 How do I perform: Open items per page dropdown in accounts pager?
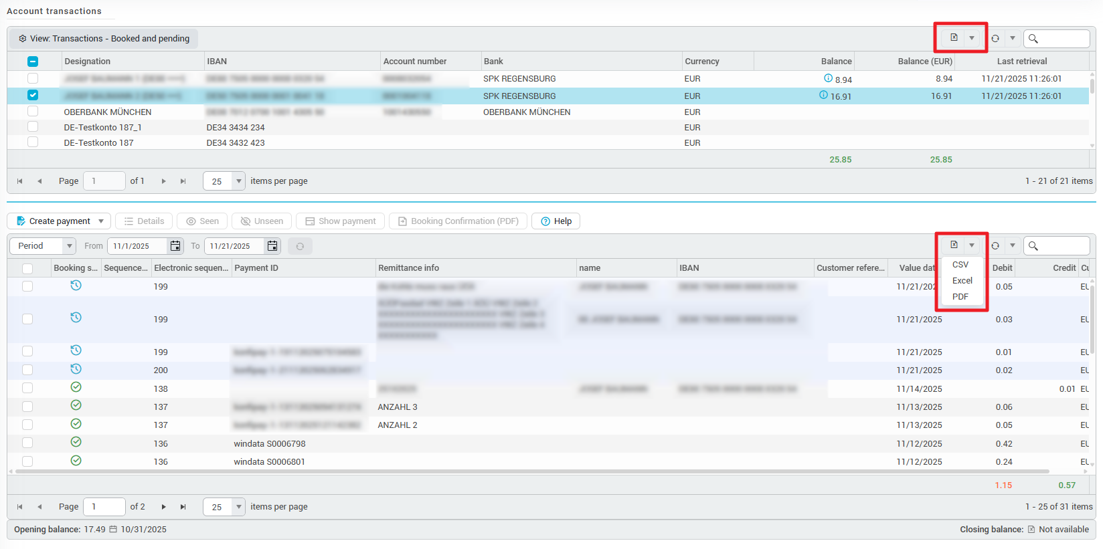pyautogui.click(x=238, y=181)
